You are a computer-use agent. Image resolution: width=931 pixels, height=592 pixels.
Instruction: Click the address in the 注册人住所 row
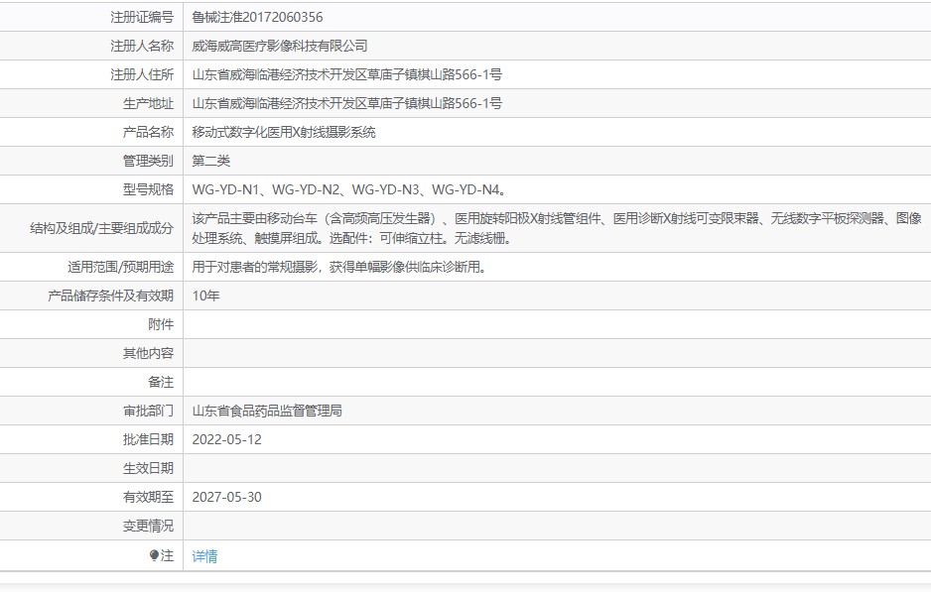(x=346, y=74)
